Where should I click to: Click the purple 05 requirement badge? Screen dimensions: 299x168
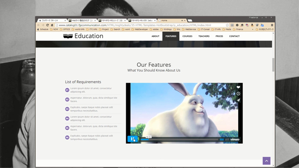tap(67, 128)
